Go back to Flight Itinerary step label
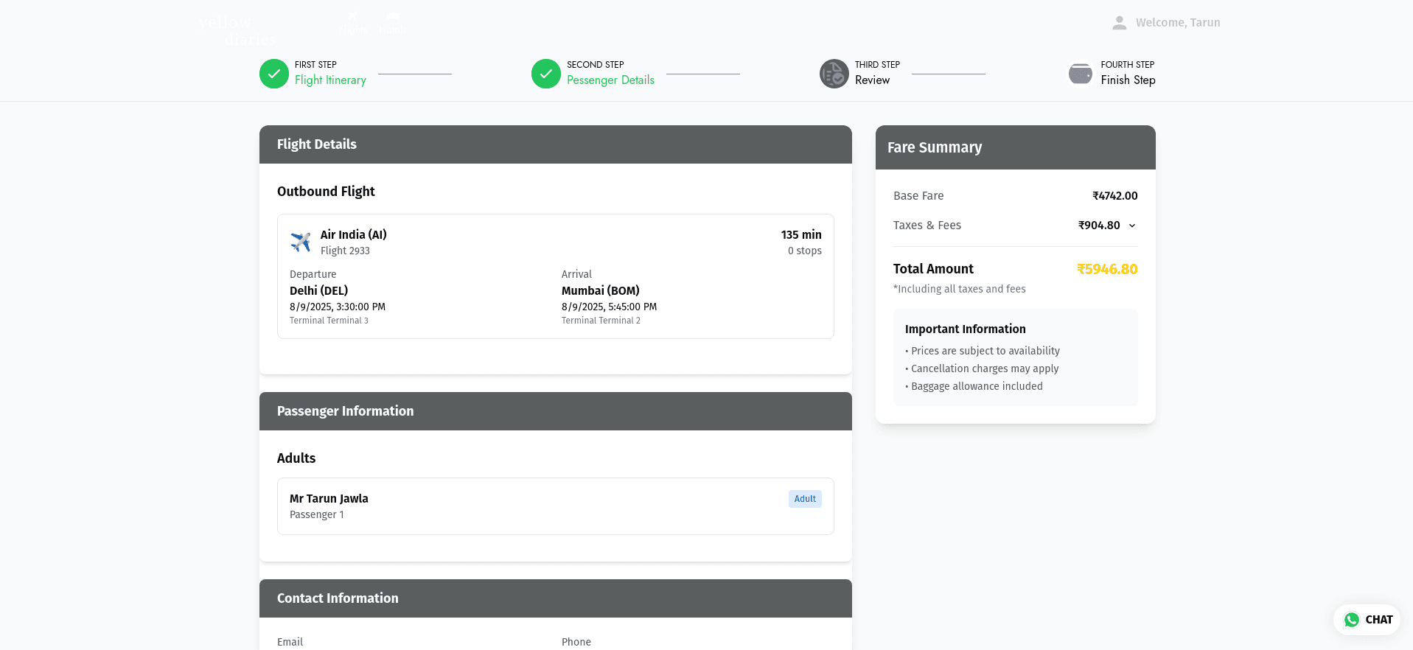Viewport: 1413px width, 650px height. [330, 80]
